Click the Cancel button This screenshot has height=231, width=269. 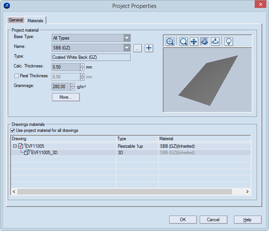click(x=213, y=219)
